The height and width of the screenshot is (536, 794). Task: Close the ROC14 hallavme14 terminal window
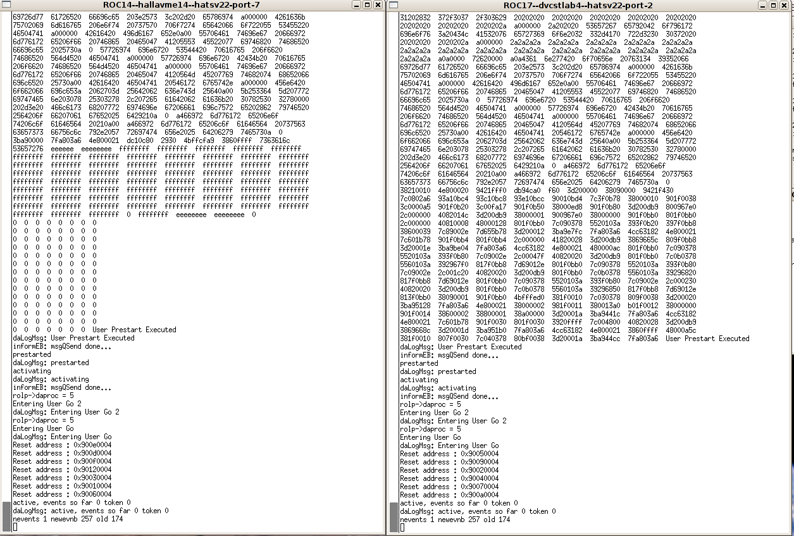coord(378,4)
